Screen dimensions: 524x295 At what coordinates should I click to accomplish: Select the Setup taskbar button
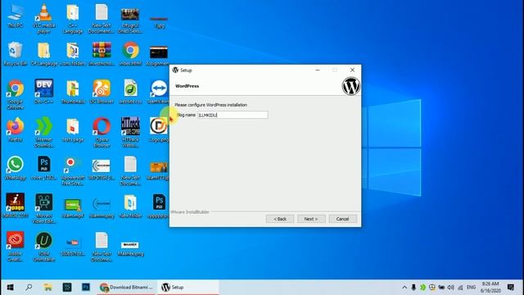187,288
